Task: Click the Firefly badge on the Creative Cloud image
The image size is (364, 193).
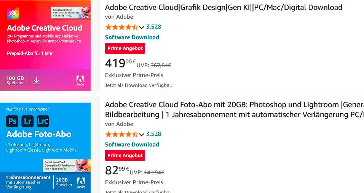Action: [70, 13]
